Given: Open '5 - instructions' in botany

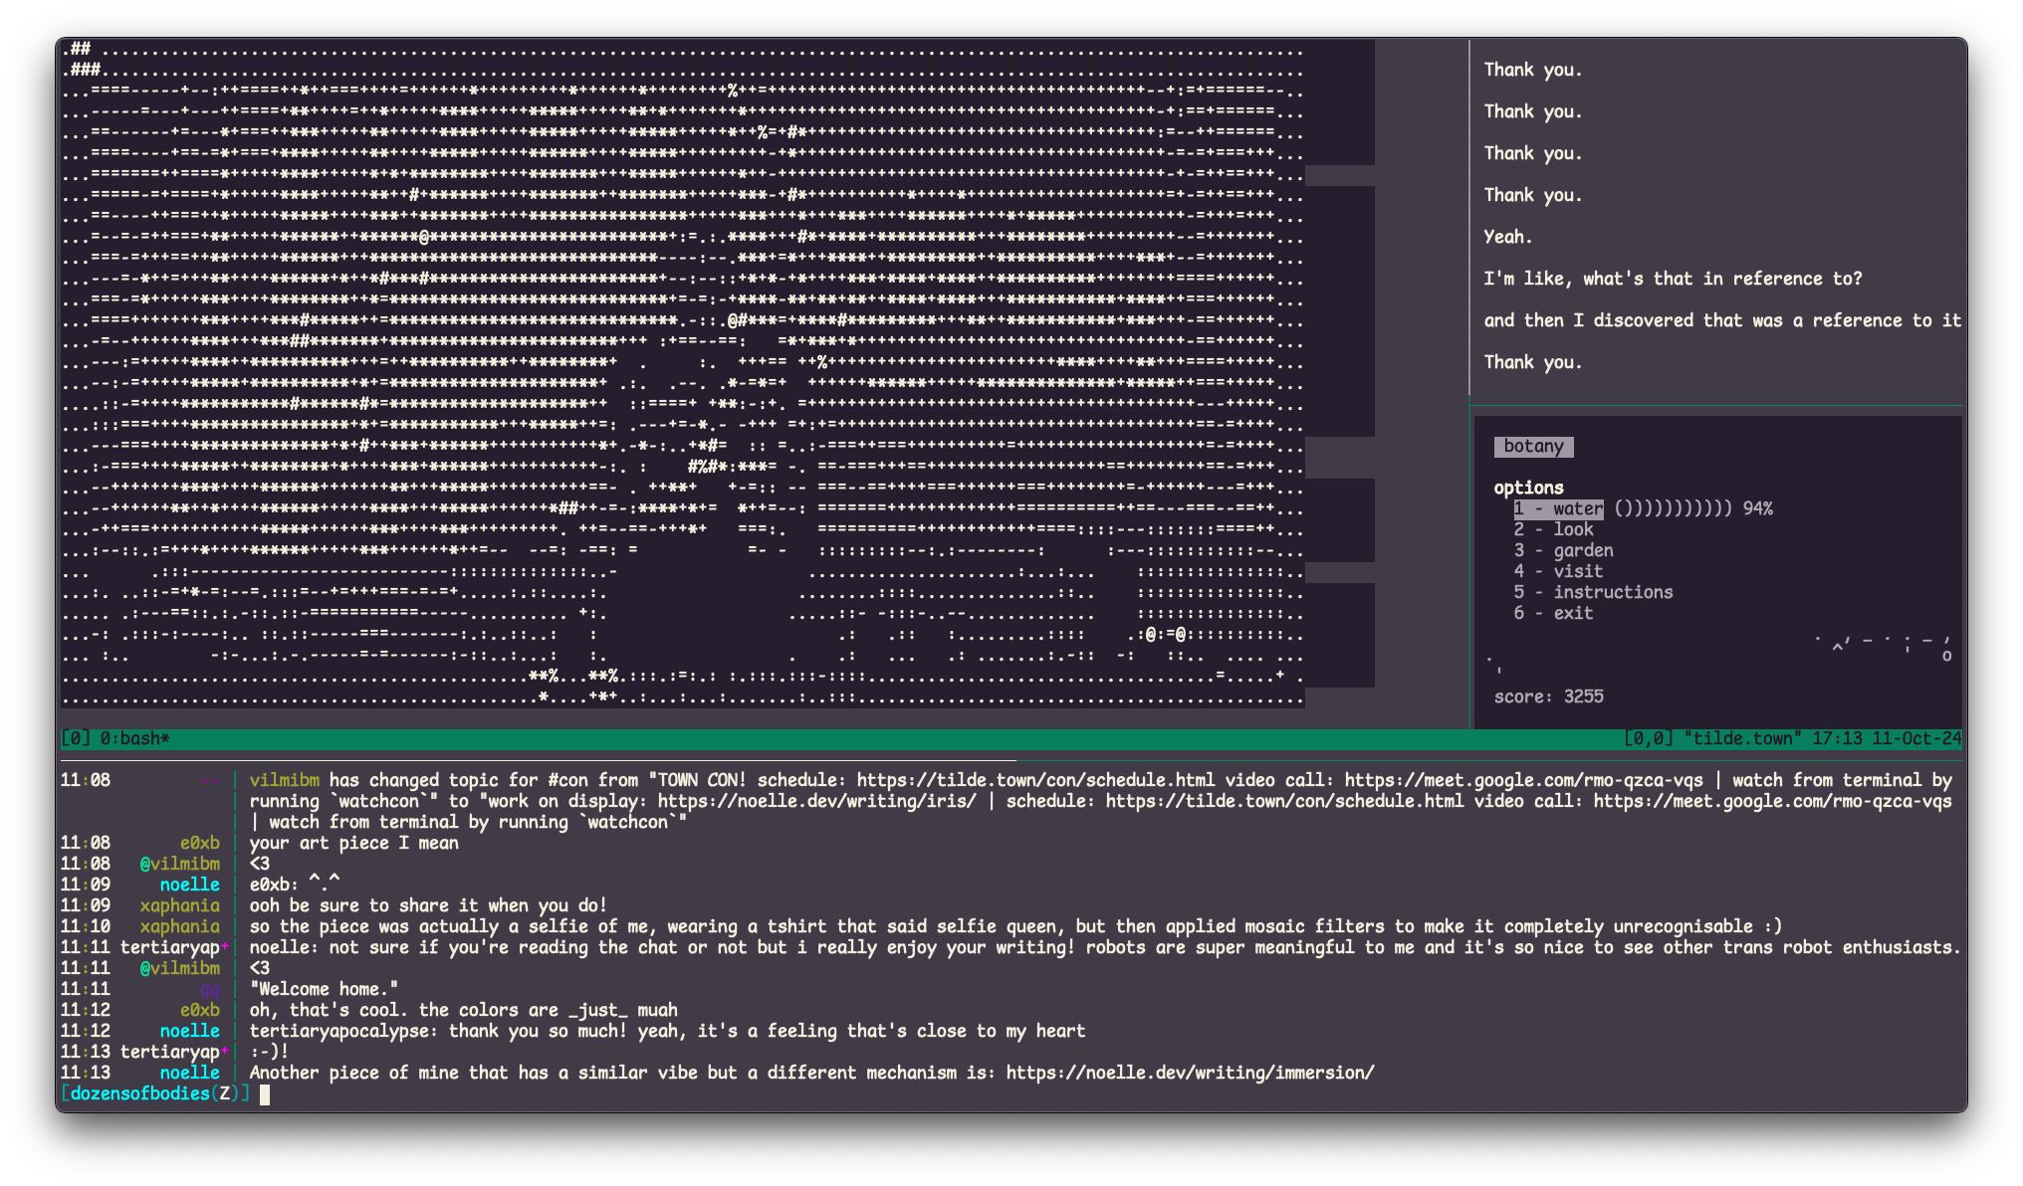Looking at the screenshot, I should tap(1593, 592).
